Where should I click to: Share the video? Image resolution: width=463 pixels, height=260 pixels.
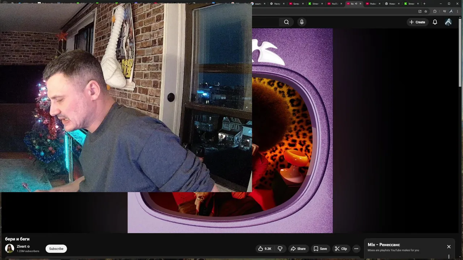[298, 248]
